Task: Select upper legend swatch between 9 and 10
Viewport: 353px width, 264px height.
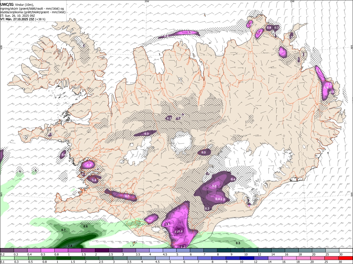Action: click(237, 250)
